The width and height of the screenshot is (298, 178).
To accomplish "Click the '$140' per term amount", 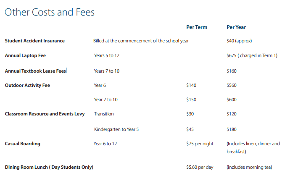I will tap(191, 85).
